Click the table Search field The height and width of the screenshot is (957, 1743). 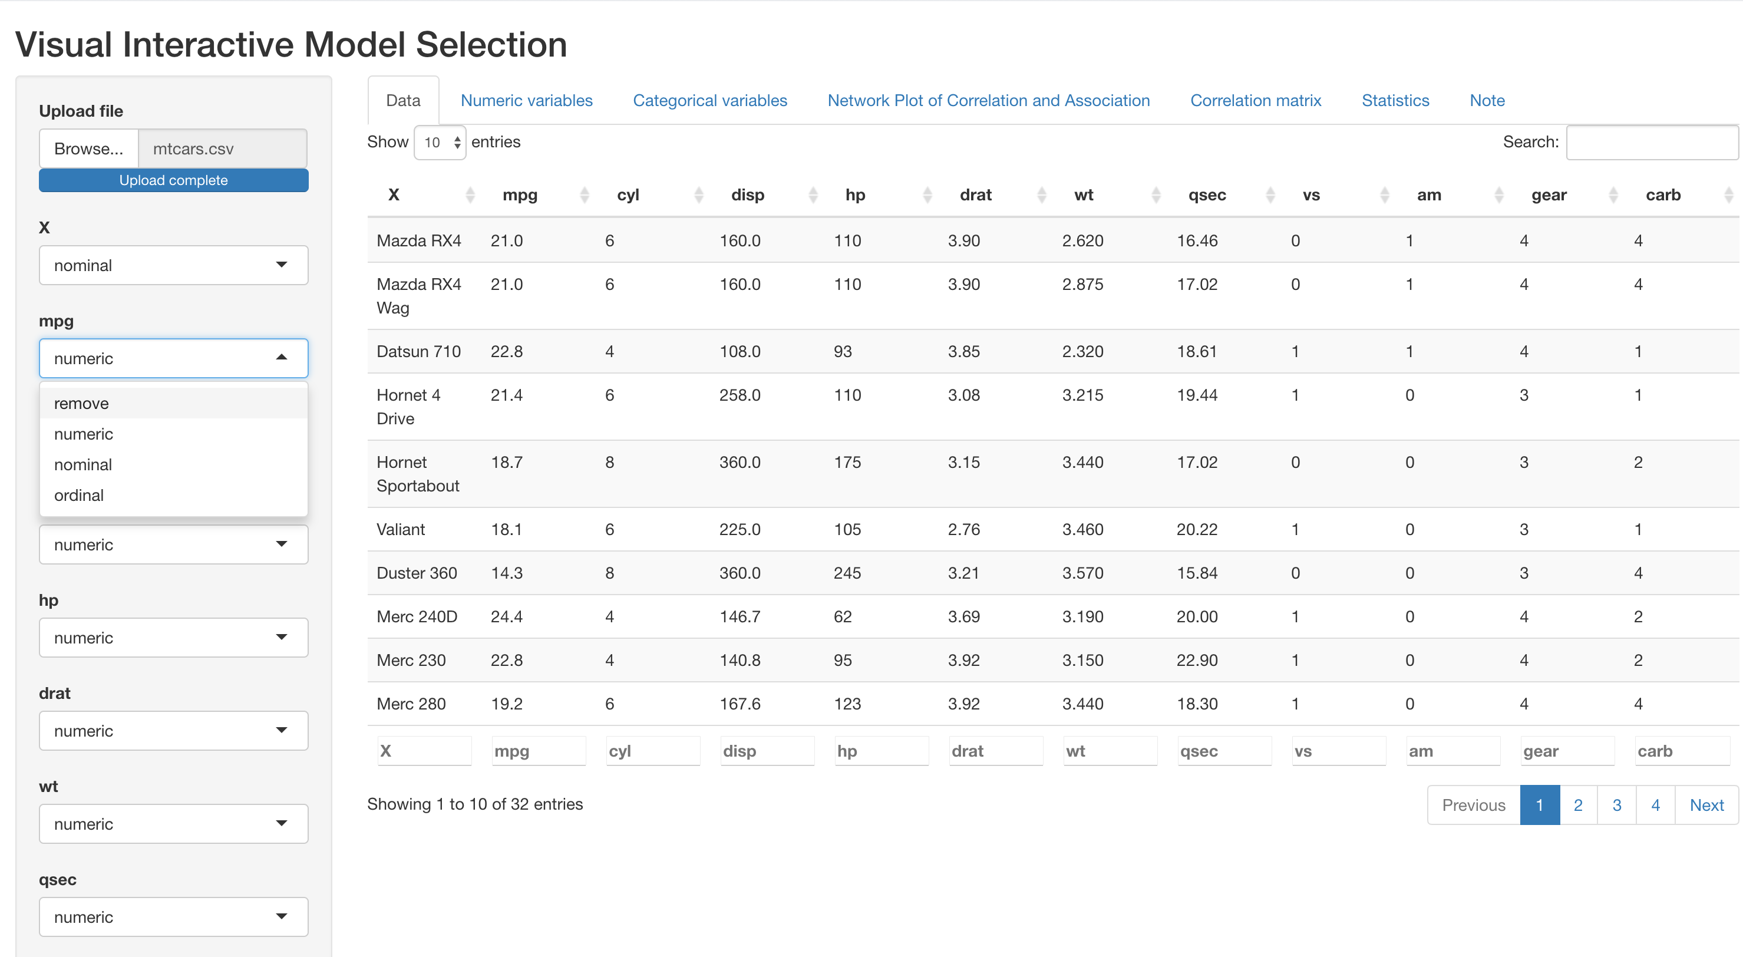click(1652, 142)
